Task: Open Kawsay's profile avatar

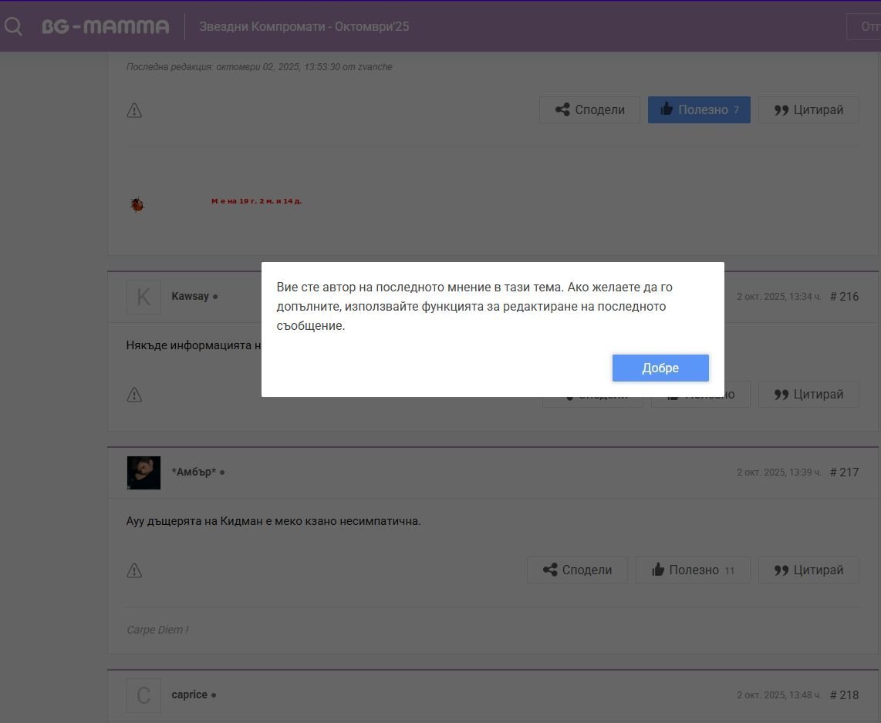Action: coord(143,297)
